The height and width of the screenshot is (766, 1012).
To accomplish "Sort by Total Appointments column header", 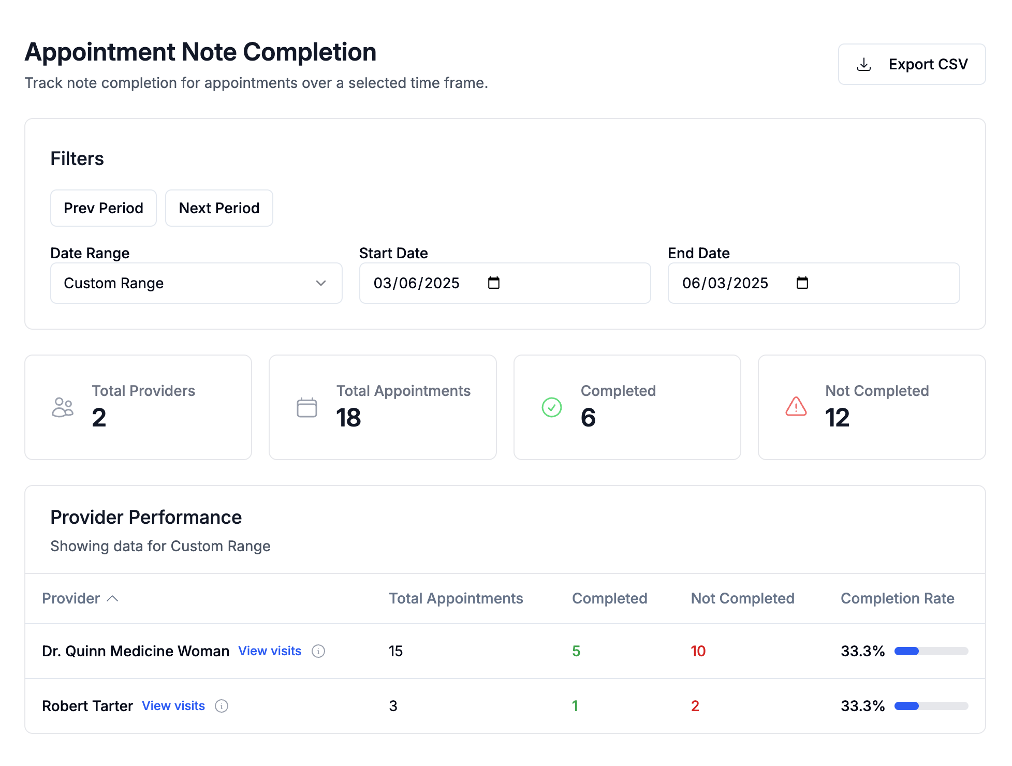I will [456, 598].
